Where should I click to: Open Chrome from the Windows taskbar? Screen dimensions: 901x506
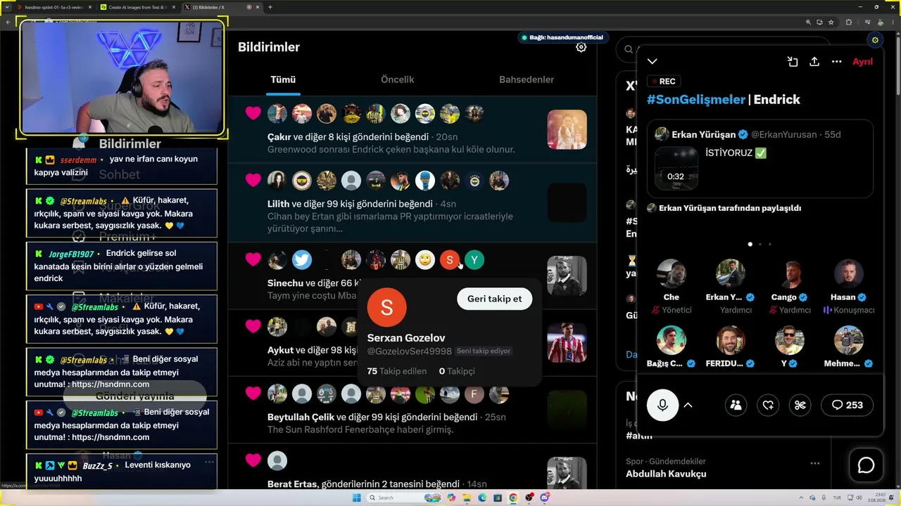[x=514, y=498]
